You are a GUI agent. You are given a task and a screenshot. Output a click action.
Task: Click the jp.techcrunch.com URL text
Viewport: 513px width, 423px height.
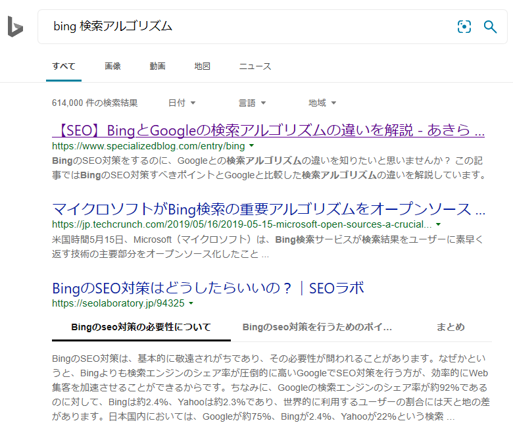click(x=242, y=224)
